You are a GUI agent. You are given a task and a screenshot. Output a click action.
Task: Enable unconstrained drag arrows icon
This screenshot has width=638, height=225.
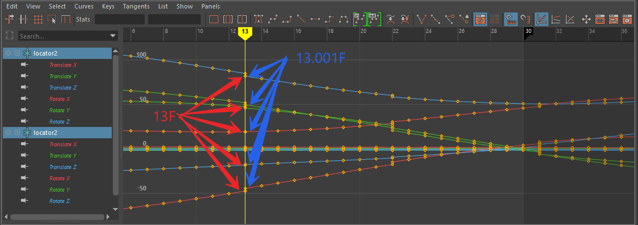point(586,19)
